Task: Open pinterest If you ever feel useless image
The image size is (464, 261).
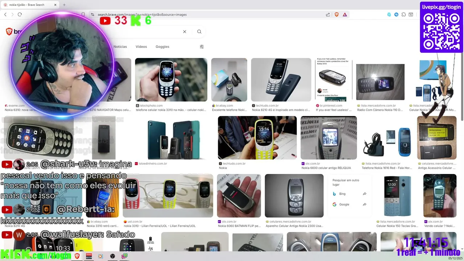Action: coord(333,80)
